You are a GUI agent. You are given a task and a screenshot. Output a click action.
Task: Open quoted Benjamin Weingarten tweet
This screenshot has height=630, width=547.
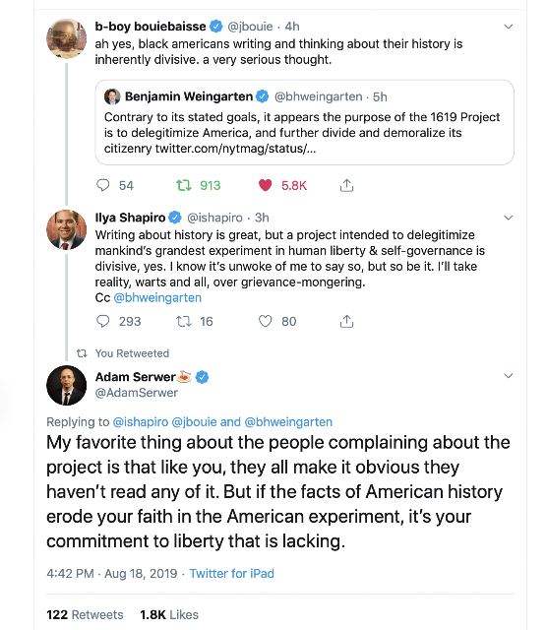point(304,122)
